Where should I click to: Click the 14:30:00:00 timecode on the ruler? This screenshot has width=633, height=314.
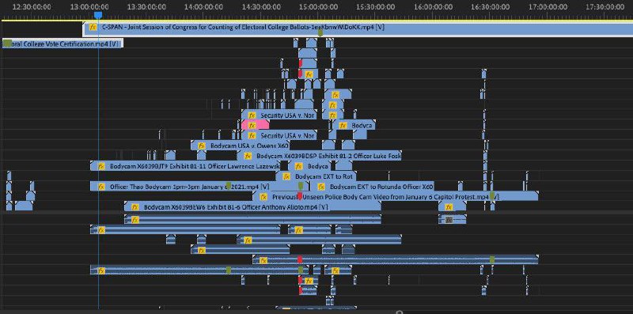tap(261, 7)
